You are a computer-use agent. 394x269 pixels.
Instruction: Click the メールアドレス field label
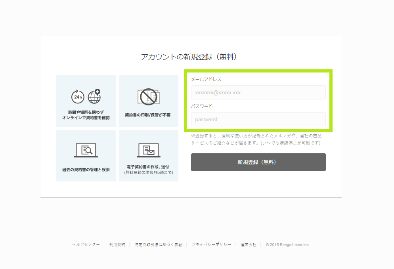pyautogui.click(x=206, y=79)
